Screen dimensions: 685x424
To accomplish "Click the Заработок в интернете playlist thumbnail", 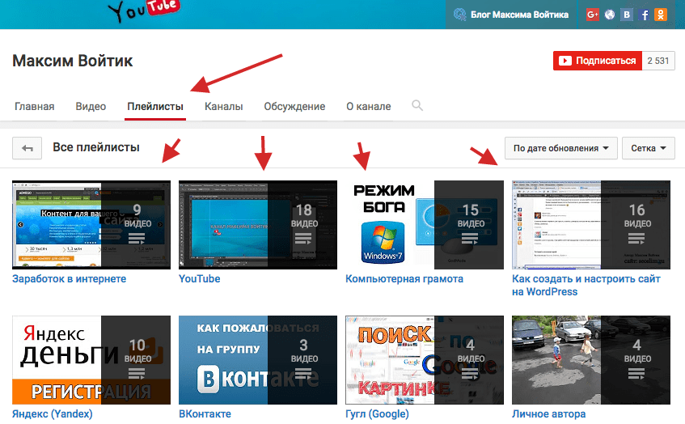I will click(x=91, y=224).
